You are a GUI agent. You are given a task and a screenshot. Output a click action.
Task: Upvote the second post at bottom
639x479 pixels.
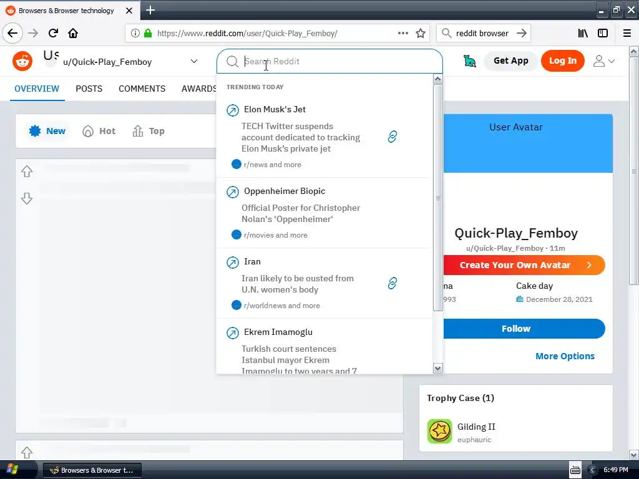pos(27,452)
